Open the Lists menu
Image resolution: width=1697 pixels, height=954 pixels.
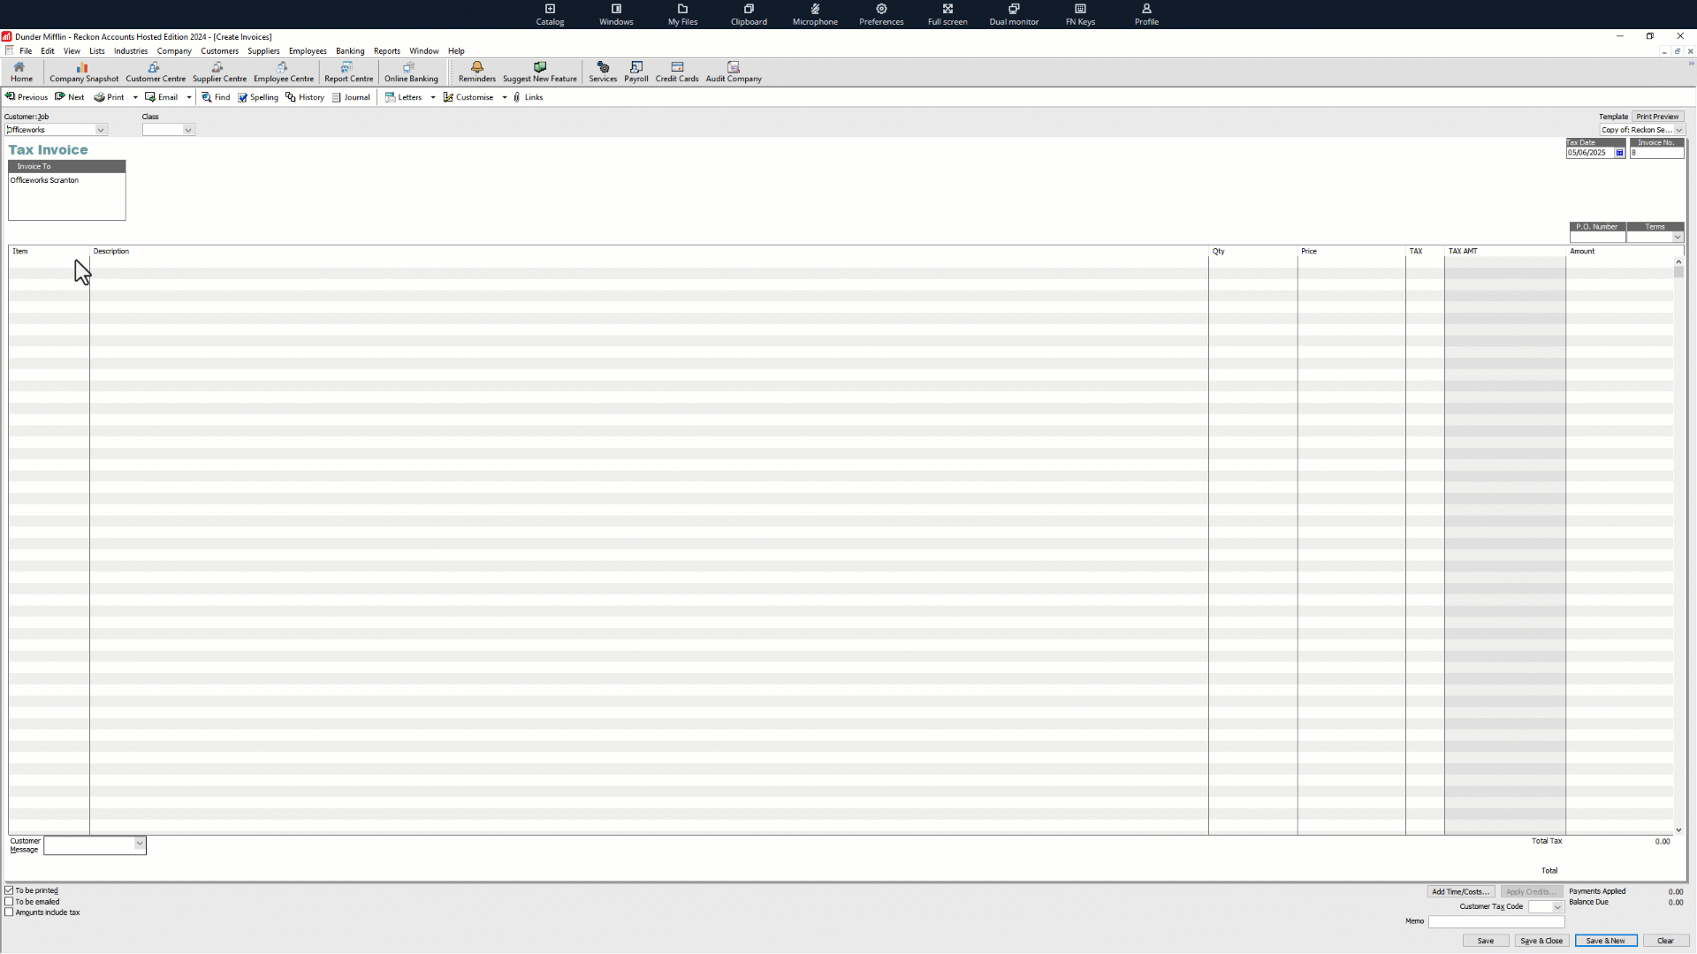97,51
